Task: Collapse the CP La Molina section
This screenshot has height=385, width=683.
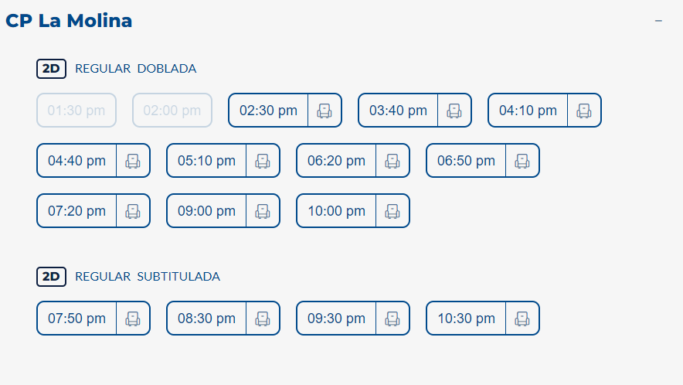Action: (x=658, y=21)
